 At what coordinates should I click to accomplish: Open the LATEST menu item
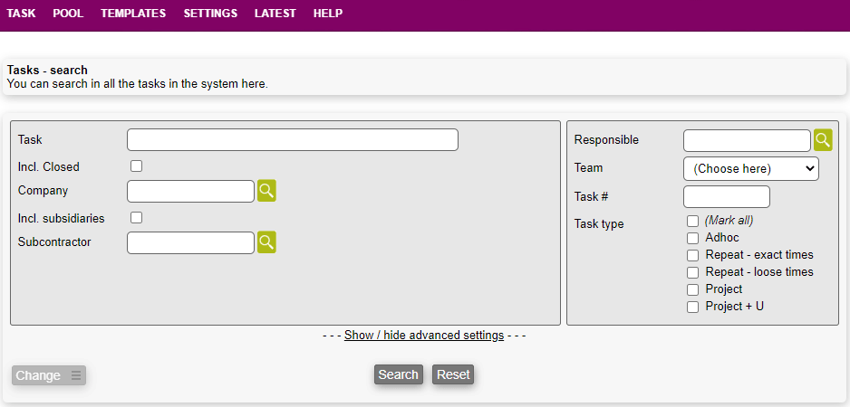[x=275, y=14]
